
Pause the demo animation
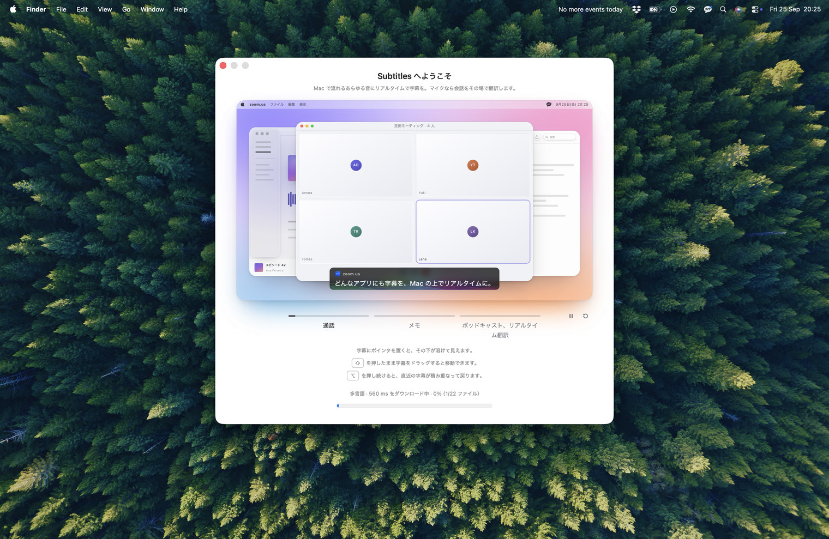[x=571, y=316]
